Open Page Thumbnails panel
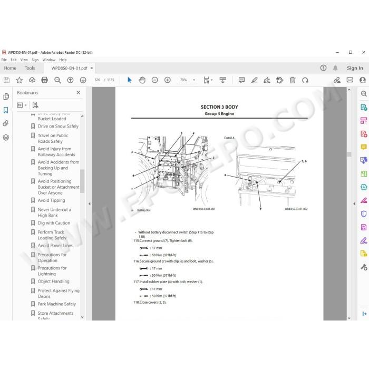This screenshot has width=369, height=369. [6, 96]
